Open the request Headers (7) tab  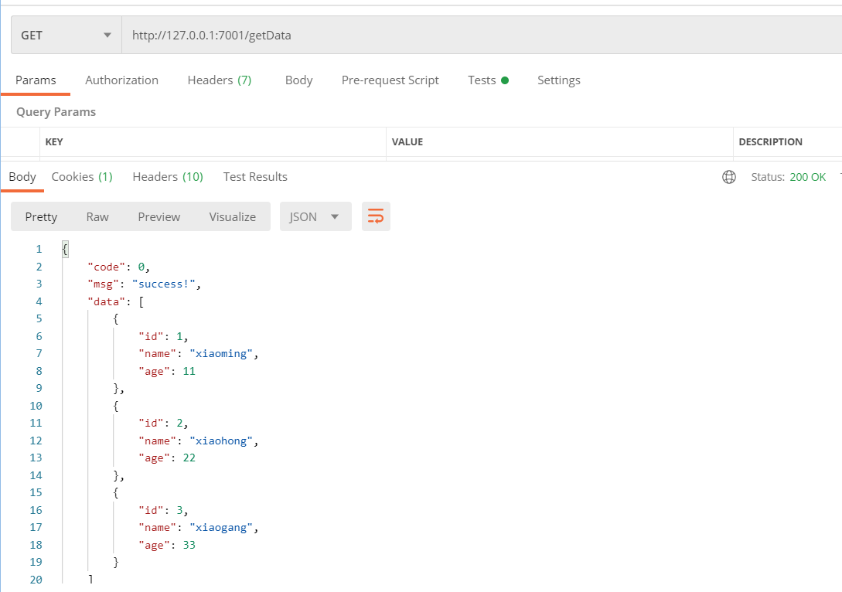pos(219,80)
